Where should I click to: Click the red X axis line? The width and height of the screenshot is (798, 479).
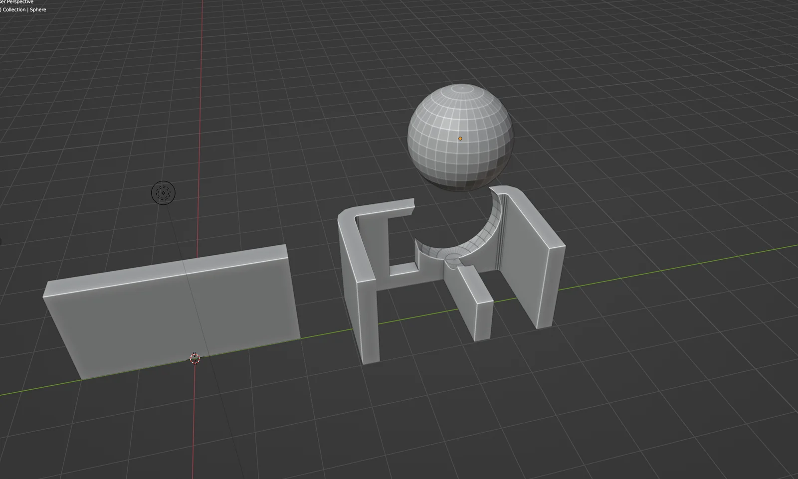(199, 125)
